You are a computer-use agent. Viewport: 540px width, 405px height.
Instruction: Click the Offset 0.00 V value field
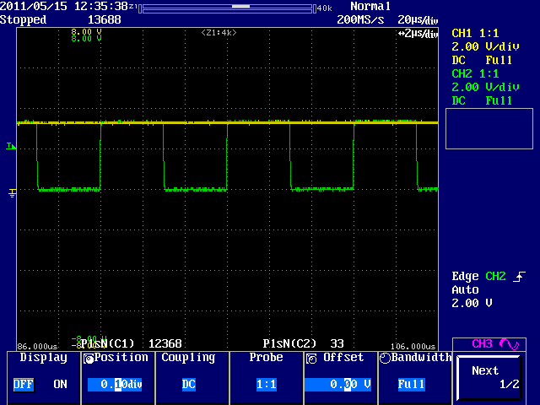(339, 384)
